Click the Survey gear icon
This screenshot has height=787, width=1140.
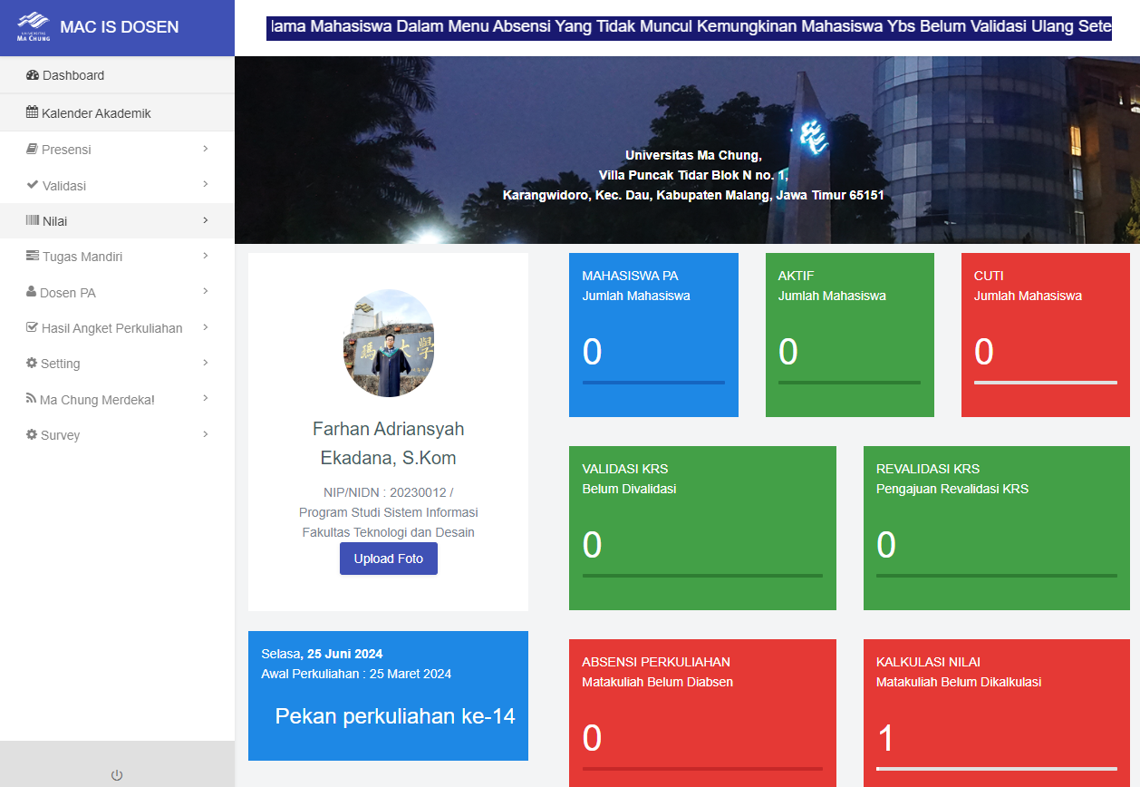[x=33, y=434]
